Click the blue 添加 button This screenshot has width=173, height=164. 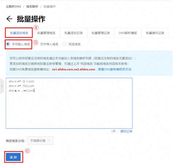(14, 157)
